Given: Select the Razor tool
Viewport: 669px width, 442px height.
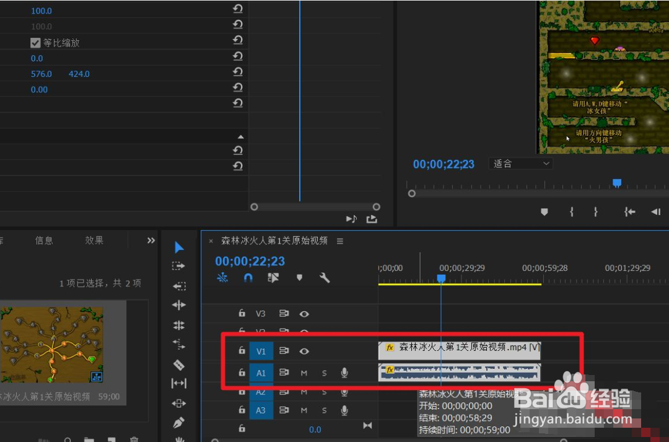Looking at the screenshot, I should click(x=179, y=365).
